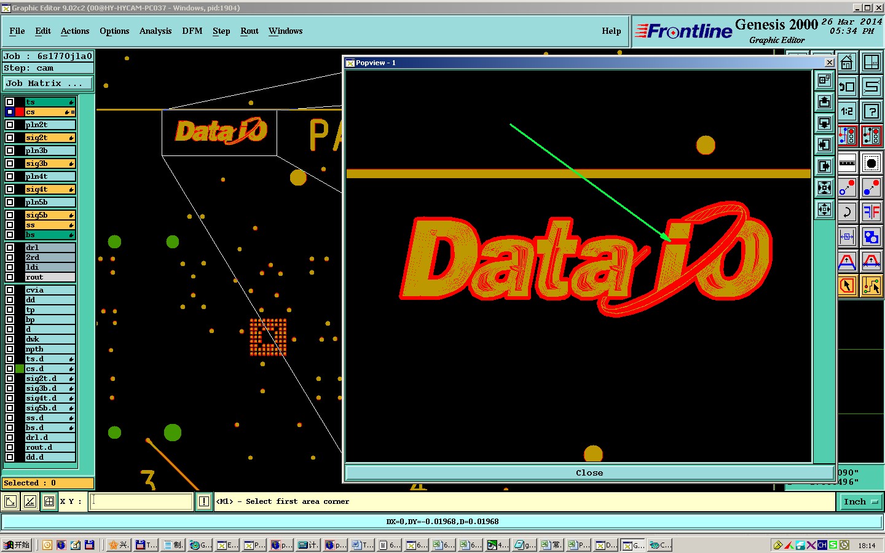Toggle the pln2t layer checkbox
This screenshot has width=885, height=553.
[10, 125]
